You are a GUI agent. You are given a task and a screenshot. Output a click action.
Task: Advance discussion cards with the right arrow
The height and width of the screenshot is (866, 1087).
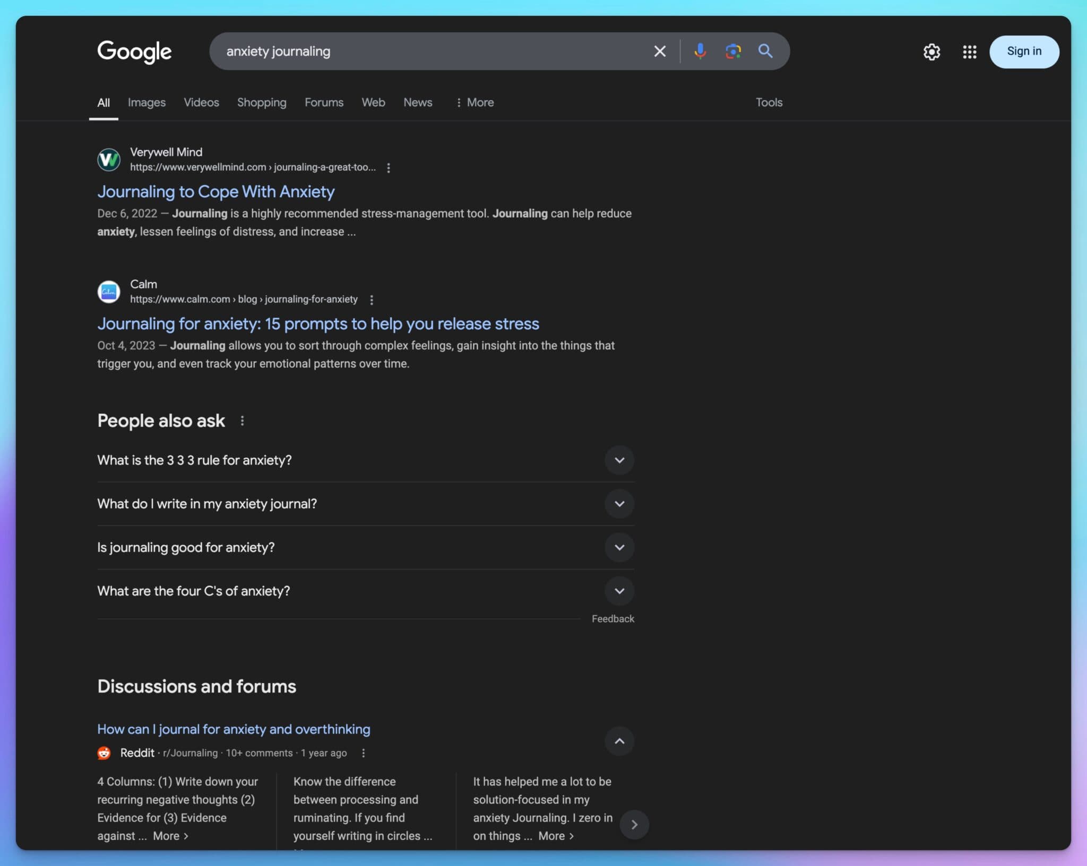[635, 825]
